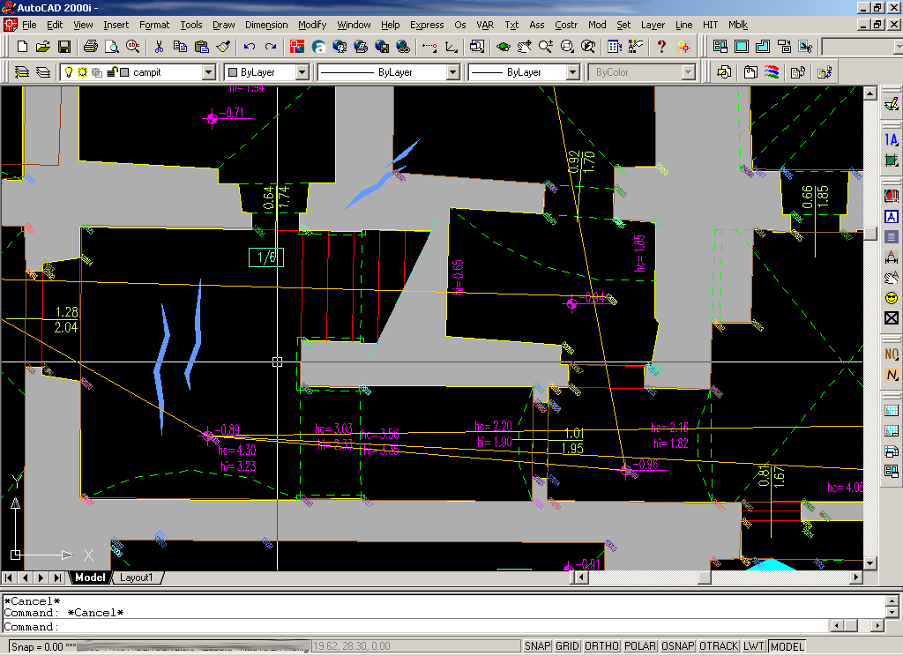Screen dimensions: 903x656
Task: Open the Costr menu
Action: pyautogui.click(x=566, y=25)
